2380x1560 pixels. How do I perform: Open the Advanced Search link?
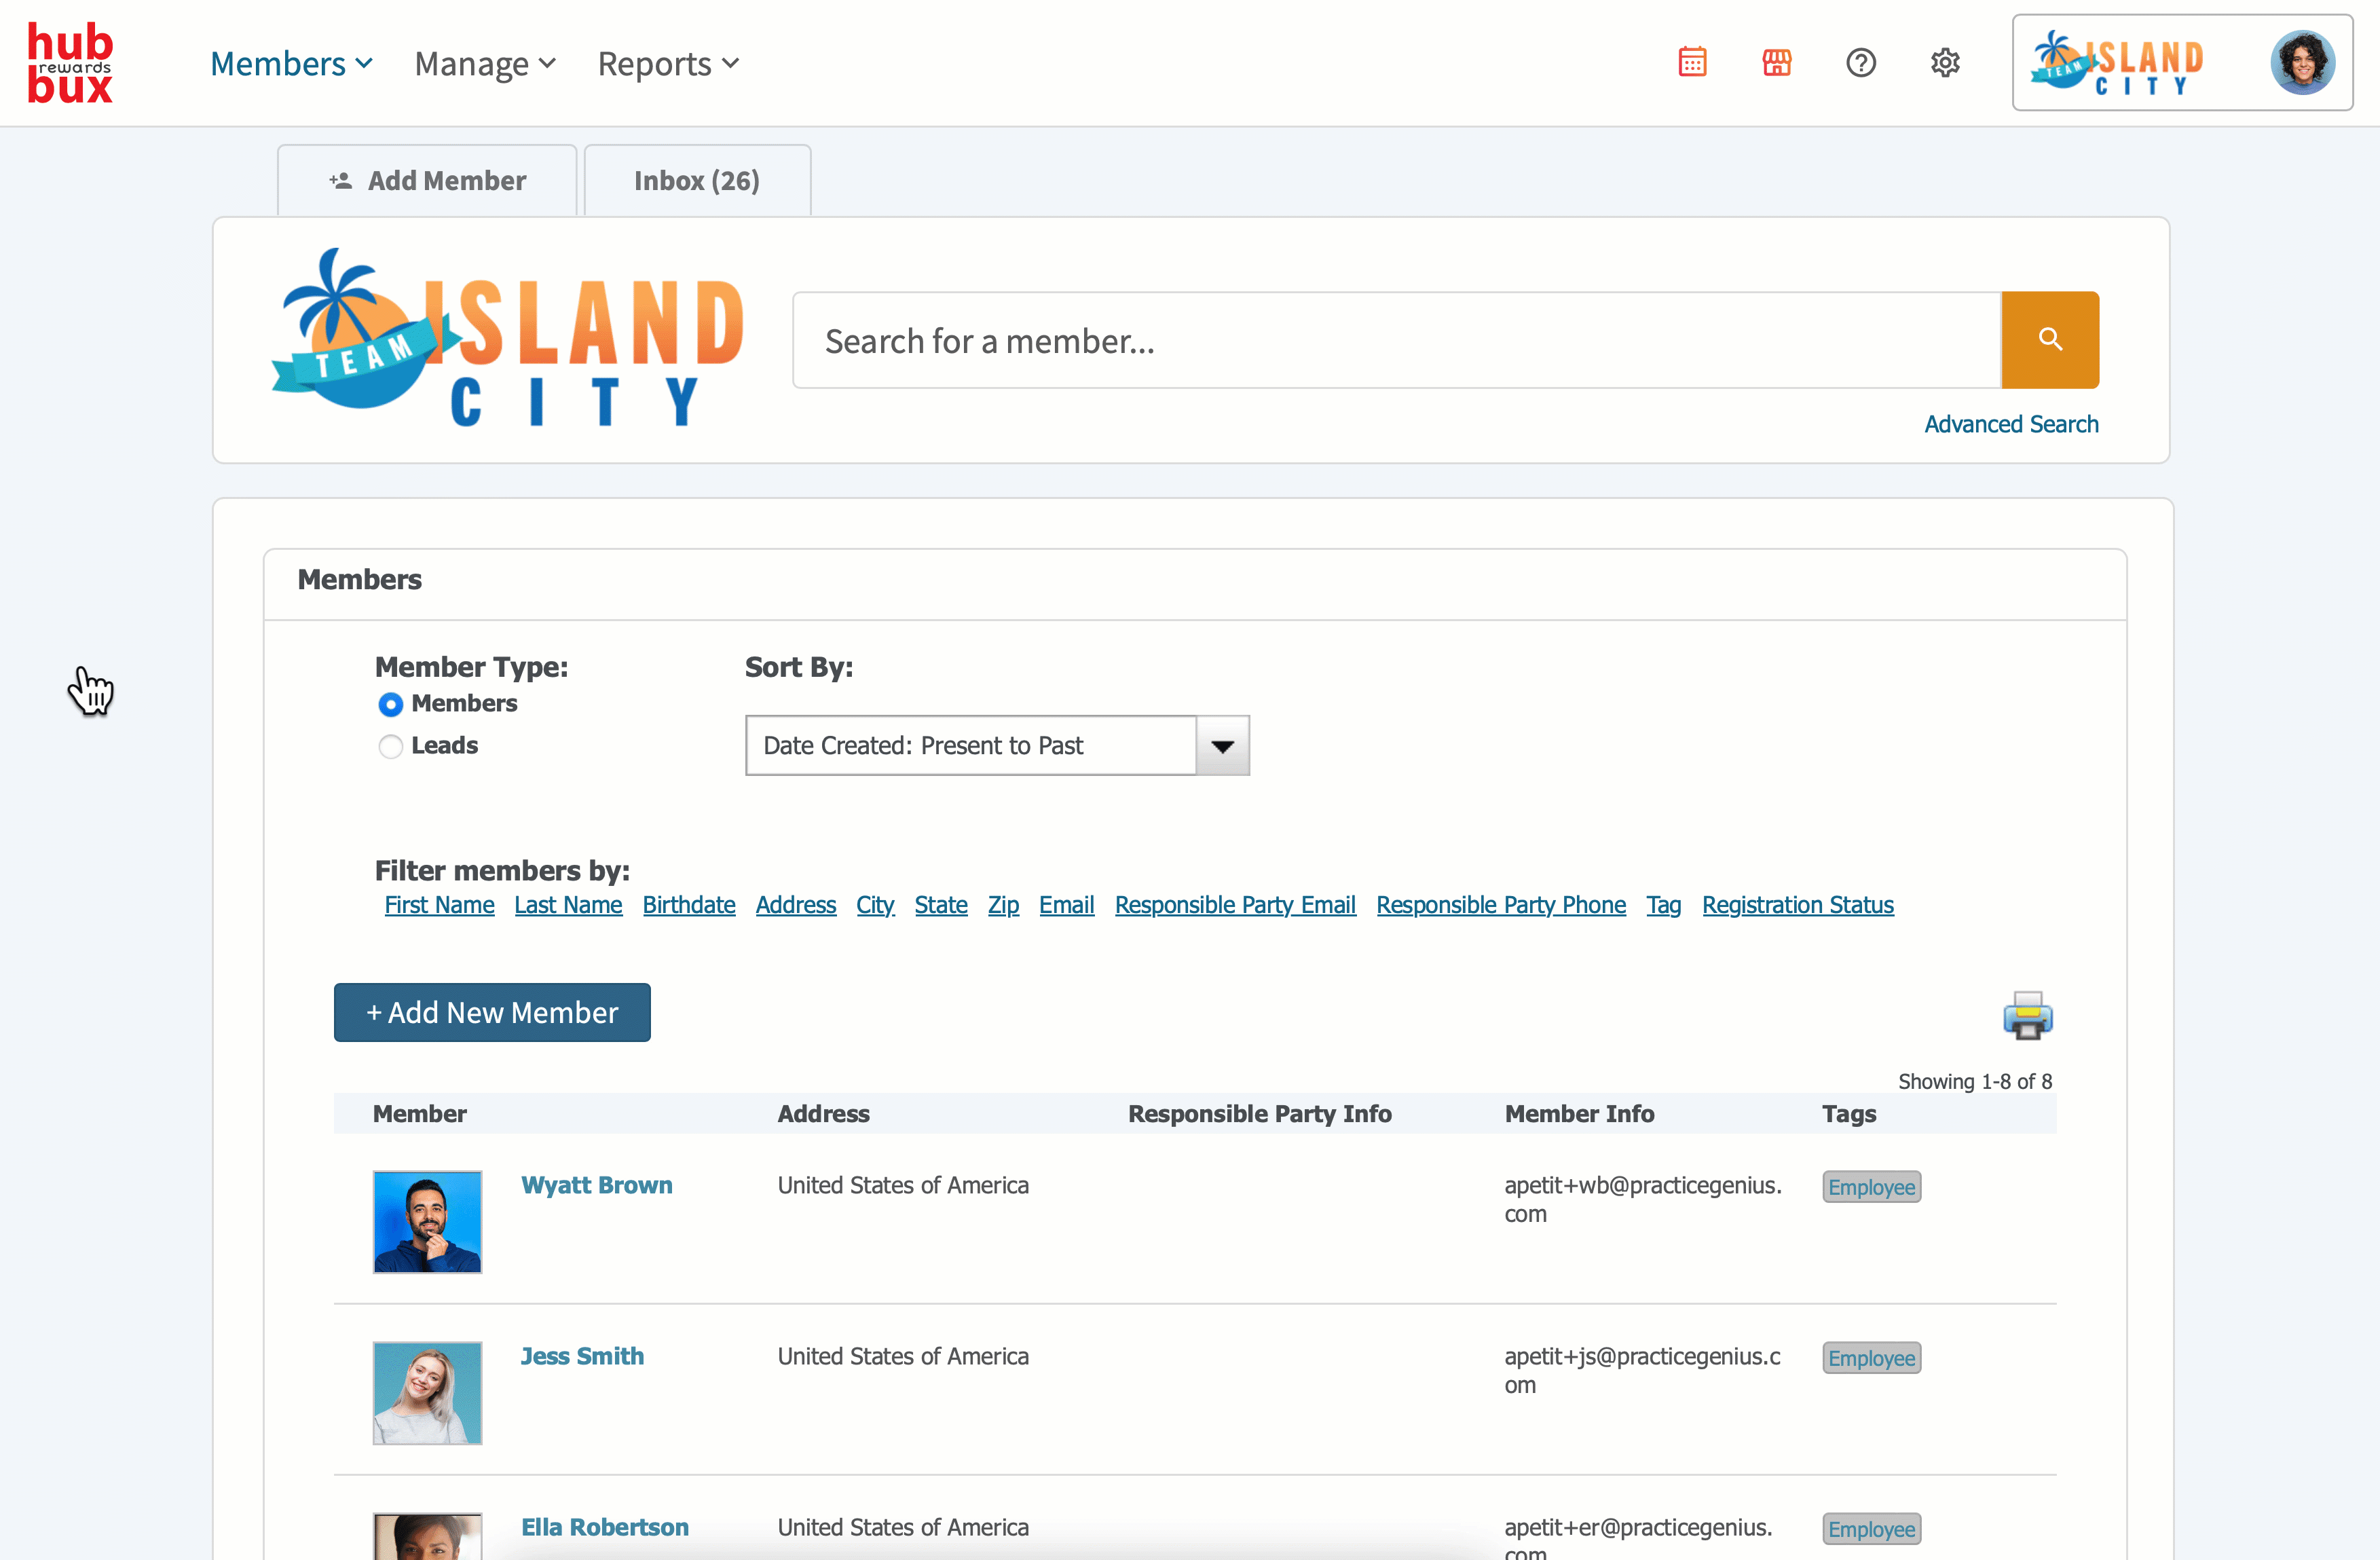click(2011, 424)
